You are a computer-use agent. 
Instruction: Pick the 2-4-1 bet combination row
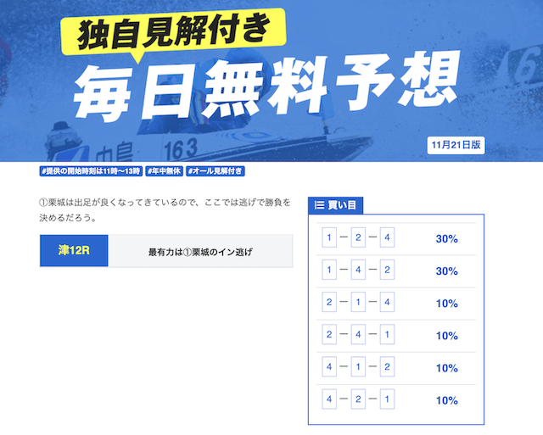396,336
